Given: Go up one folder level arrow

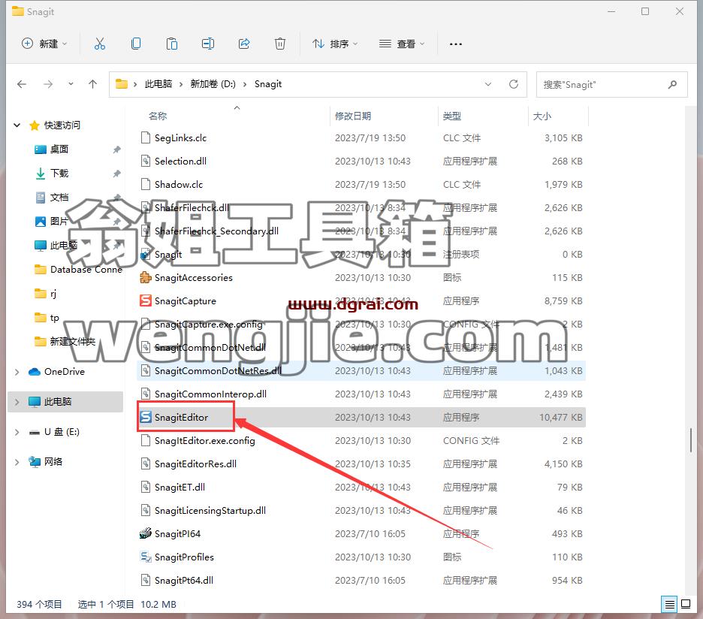Looking at the screenshot, I should click(93, 84).
